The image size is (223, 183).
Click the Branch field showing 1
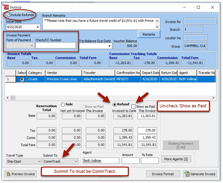click(193, 29)
